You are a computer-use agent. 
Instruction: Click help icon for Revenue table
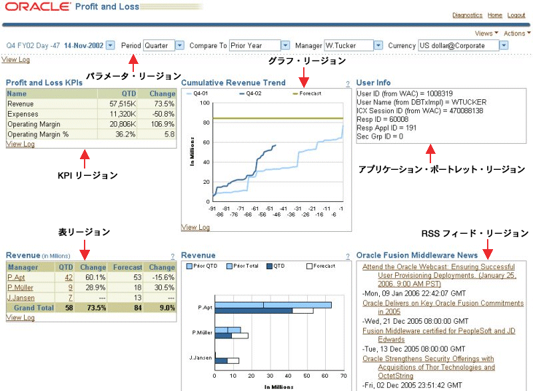[x=173, y=256]
